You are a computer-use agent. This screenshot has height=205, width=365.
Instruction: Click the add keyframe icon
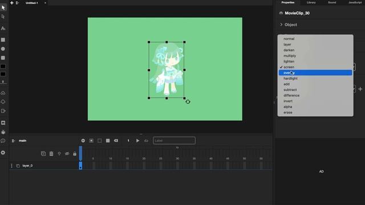pos(91,141)
